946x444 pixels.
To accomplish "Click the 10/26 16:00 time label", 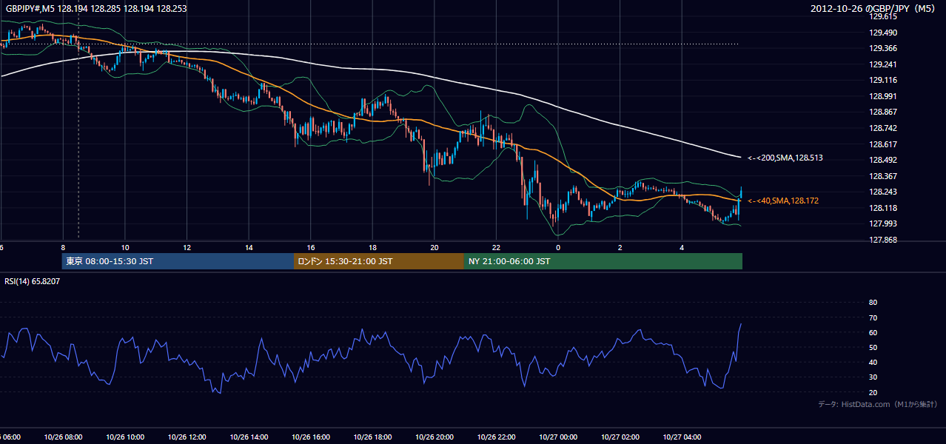I will [311, 437].
